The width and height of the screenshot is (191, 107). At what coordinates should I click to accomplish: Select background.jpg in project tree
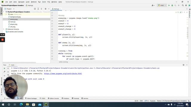coord(15,17)
